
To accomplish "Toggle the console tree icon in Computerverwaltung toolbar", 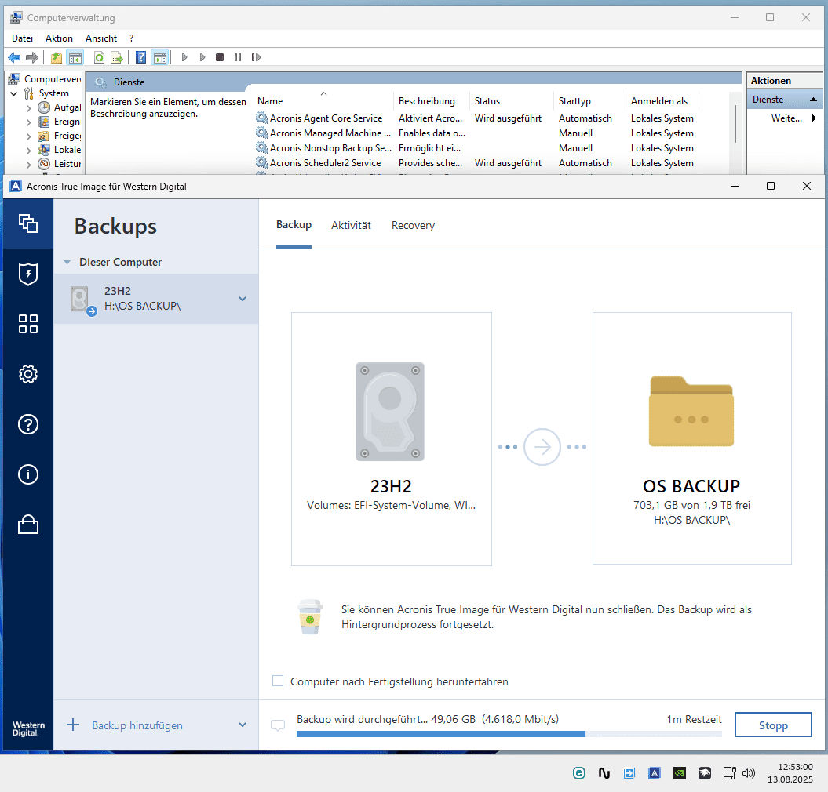I will [x=75, y=57].
